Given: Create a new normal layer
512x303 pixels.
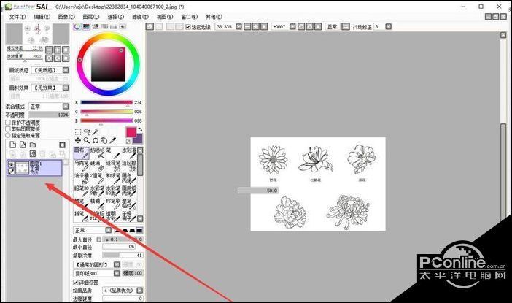Looking at the screenshot, I should coord(12,145).
